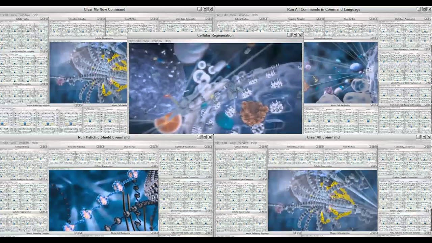Open Help menu in Clear Me Now Command window
Viewport: 432px width, 243px height.
[x=35, y=15]
